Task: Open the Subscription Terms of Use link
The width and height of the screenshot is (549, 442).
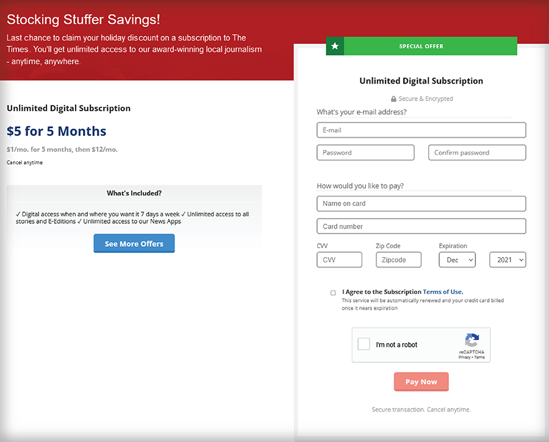Action: (x=443, y=291)
